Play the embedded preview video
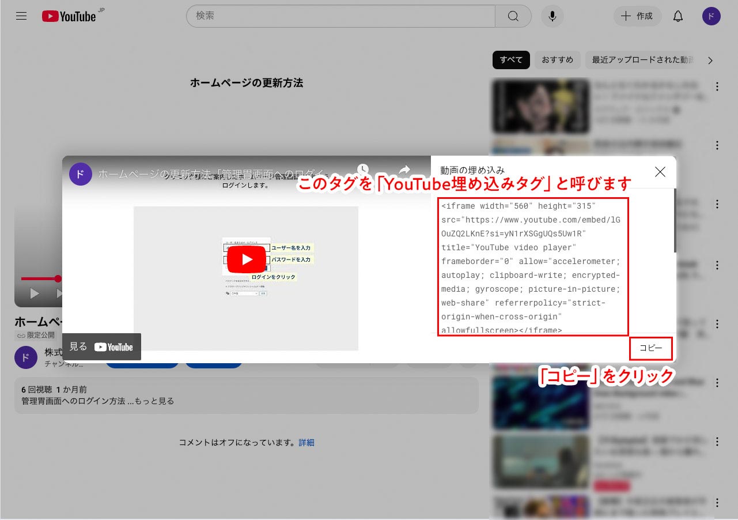738x520 pixels. click(247, 259)
